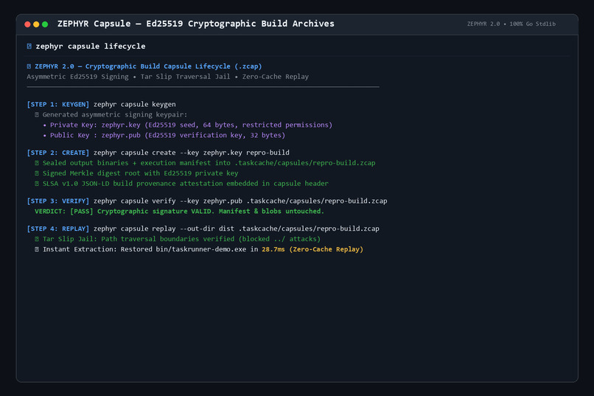Click the yellow minimize window dot
Image resolution: width=594 pixels, height=396 pixels.
point(36,24)
